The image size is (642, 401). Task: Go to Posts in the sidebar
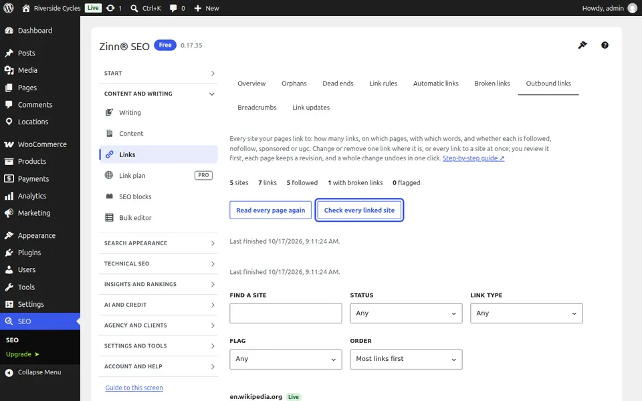[40, 53]
